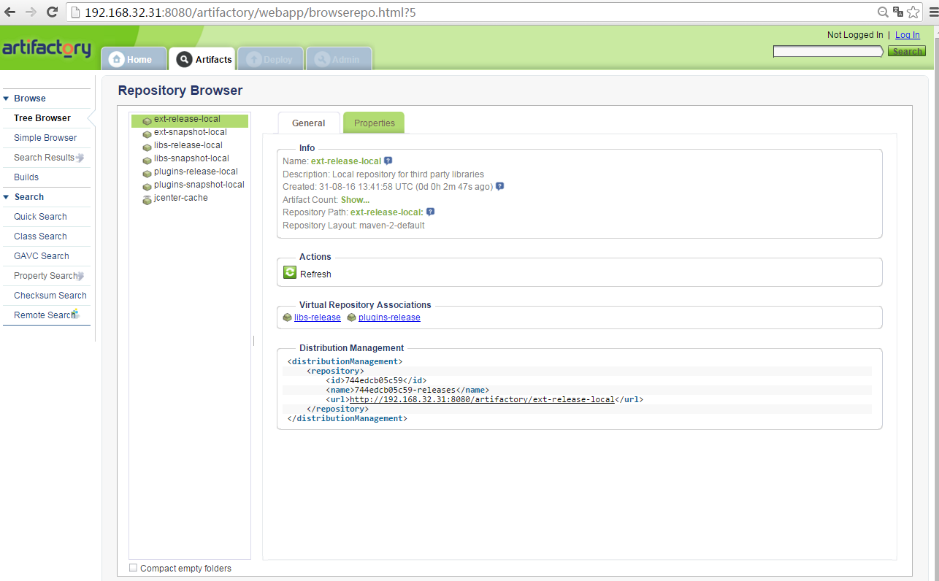The width and height of the screenshot is (939, 581).
Task: Open Builds in the sidebar
Action: pos(26,177)
